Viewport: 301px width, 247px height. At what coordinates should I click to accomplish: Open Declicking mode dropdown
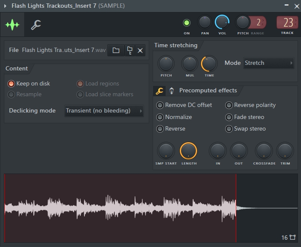104,111
